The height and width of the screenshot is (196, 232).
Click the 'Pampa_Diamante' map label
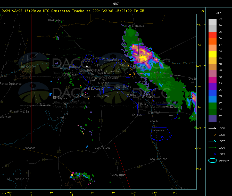tap(11, 84)
